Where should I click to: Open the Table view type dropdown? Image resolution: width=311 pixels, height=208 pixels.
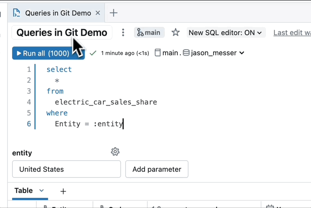41,191
